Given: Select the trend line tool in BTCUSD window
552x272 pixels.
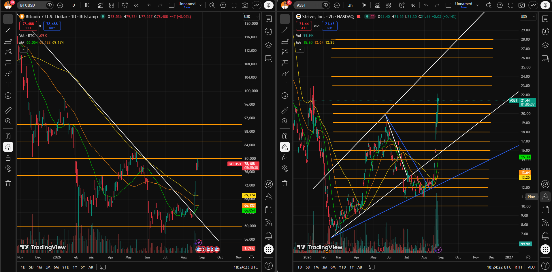Looking at the screenshot, I should click(x=8, y=30).
